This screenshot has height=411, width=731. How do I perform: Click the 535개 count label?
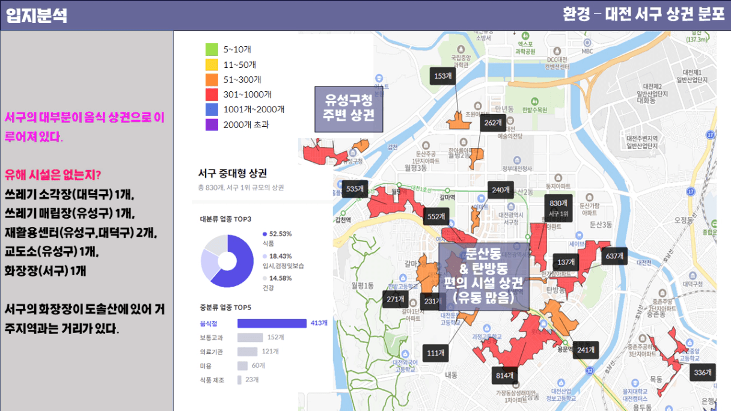(x=355, y=189)
